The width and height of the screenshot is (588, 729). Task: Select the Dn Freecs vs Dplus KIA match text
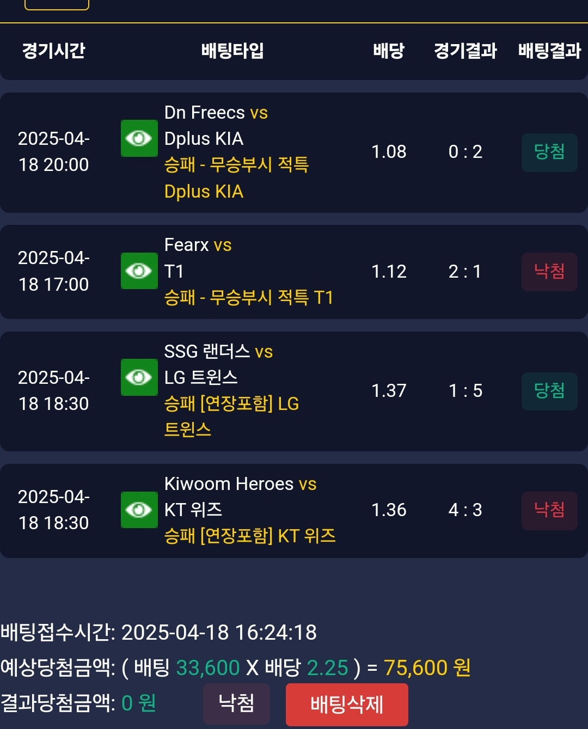pos(216,125)
